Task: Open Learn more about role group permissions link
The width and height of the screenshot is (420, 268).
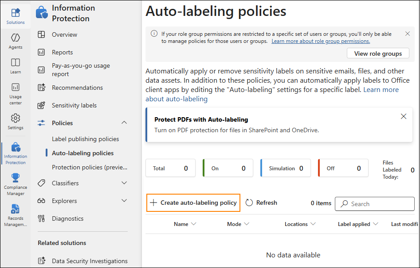Action: click(321, 41)
